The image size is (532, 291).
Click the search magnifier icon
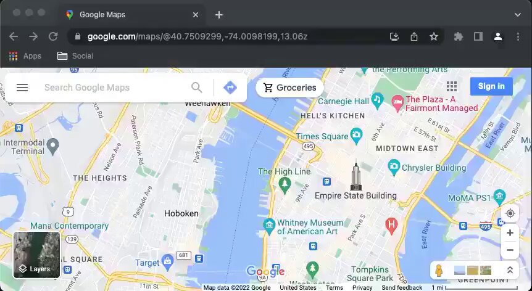[x=196, y=88]
